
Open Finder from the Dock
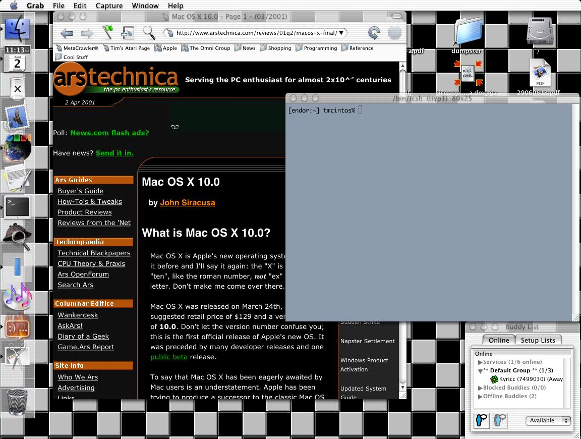18,29
